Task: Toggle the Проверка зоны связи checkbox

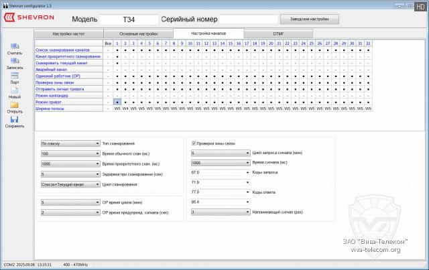Action: tap(194, 143)
